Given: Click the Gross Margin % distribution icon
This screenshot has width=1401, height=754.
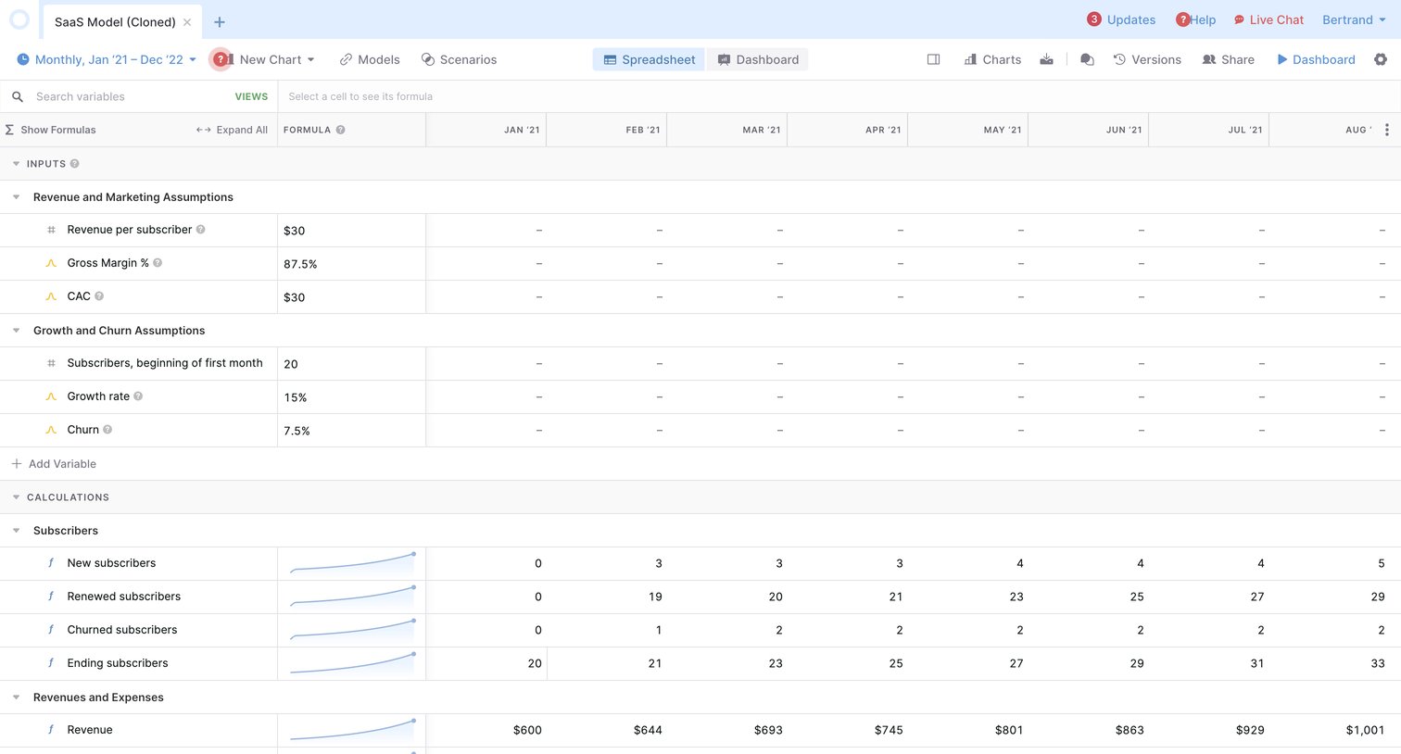Looking at the screenshot, I should 51,263.
